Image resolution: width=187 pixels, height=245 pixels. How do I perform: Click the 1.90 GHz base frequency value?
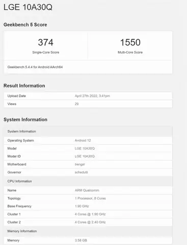[x=82, y=206]
